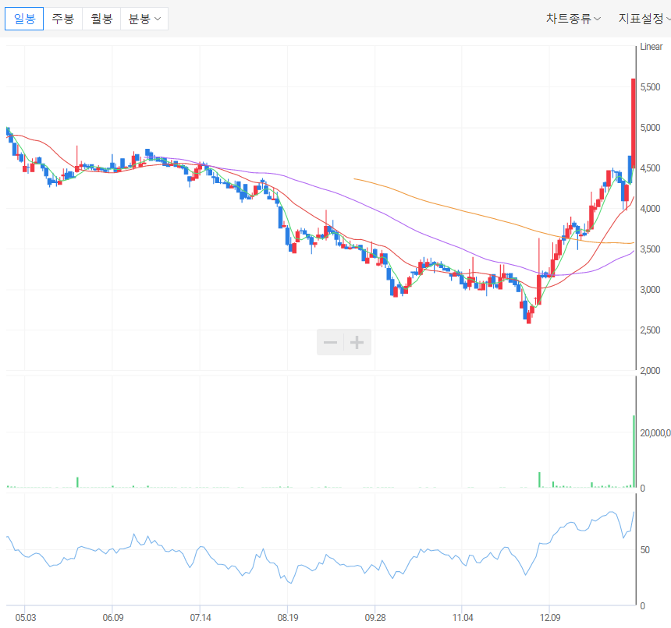Select the 일봉 daily chart tab
The image size is (671, 628).
point(24,19)
